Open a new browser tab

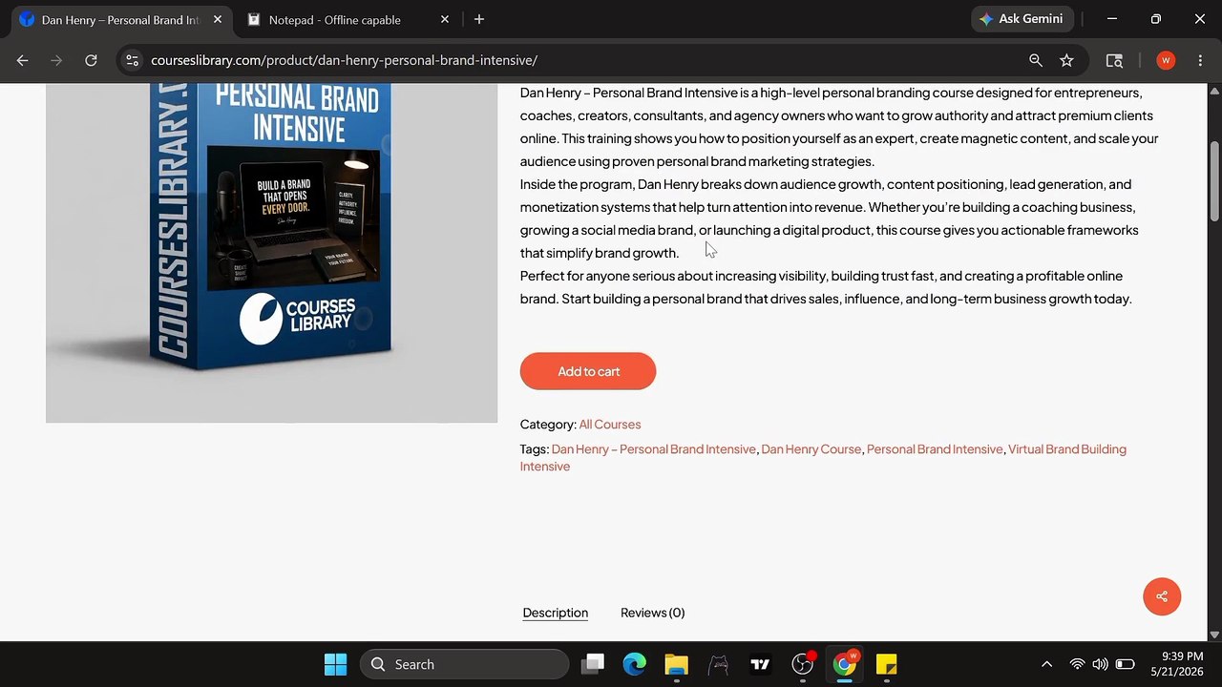click(479, 19)
